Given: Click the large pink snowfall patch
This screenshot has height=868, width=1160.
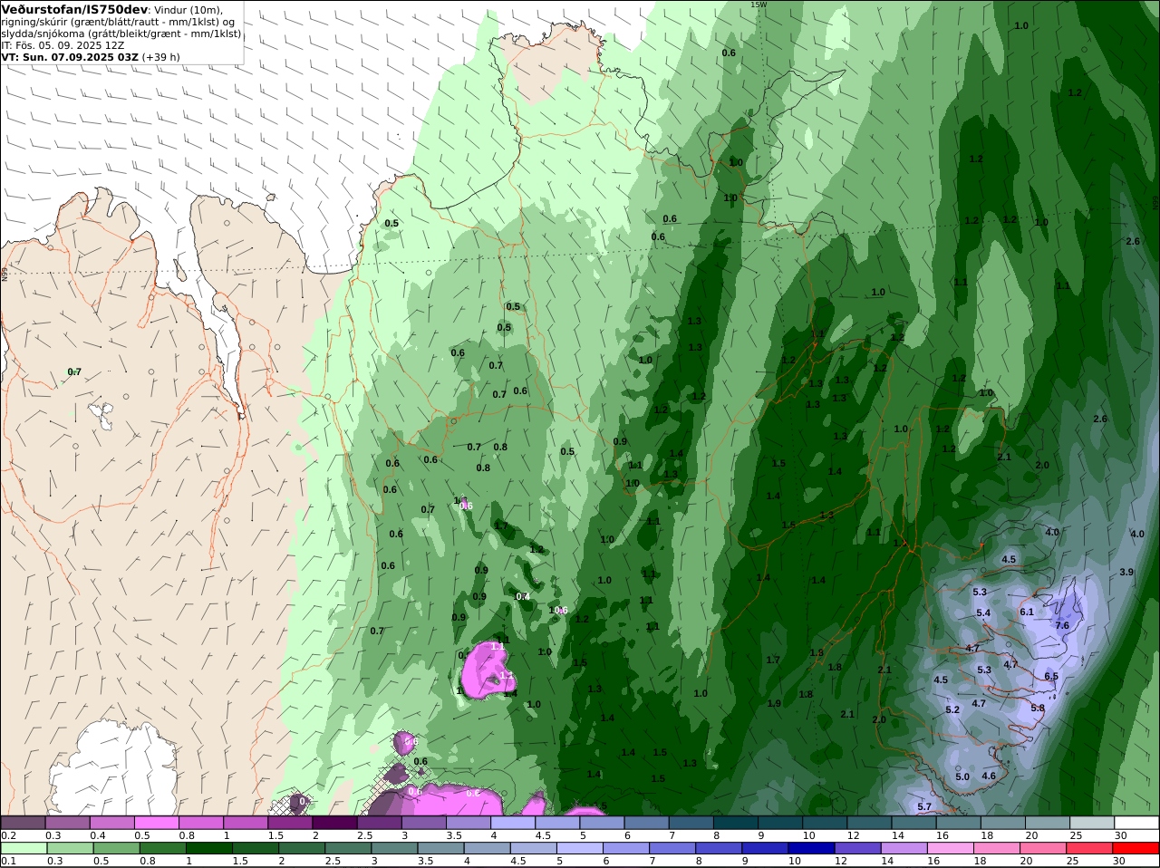Looking at the screenshot, I should pyautogui.click(x=488, y=669).
